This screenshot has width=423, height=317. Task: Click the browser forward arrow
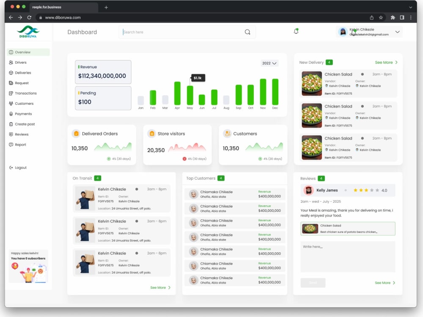click(20, 17)
